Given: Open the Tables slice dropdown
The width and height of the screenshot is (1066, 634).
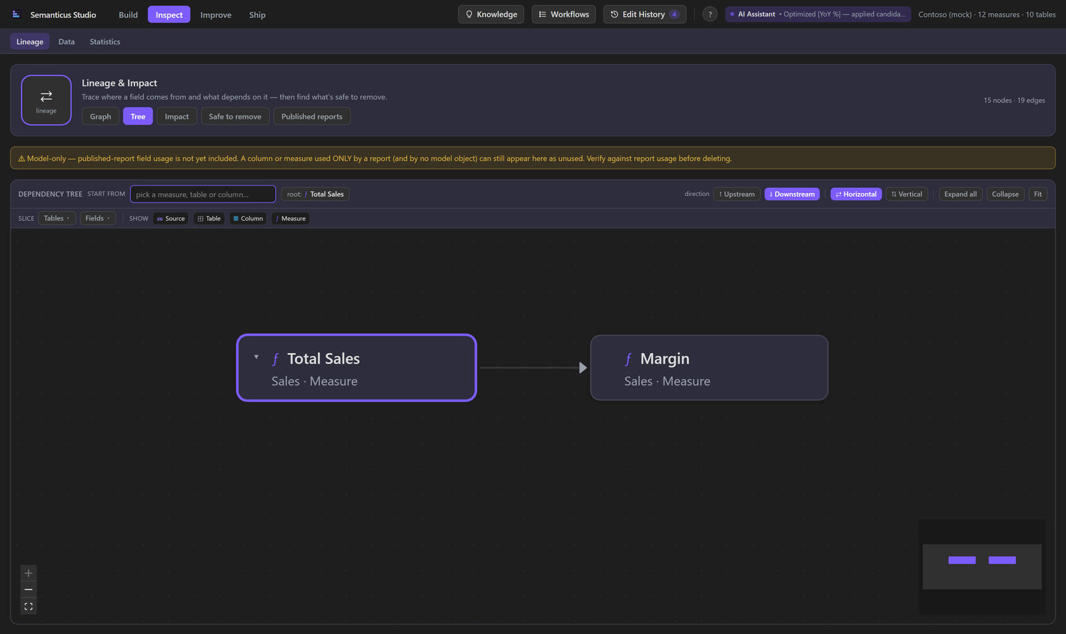Looking at the screenshot, I should click(57, 218).
